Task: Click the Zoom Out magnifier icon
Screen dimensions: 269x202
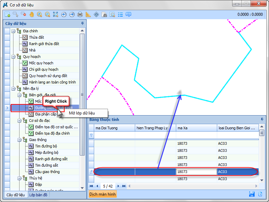Action: pos(47,14)
